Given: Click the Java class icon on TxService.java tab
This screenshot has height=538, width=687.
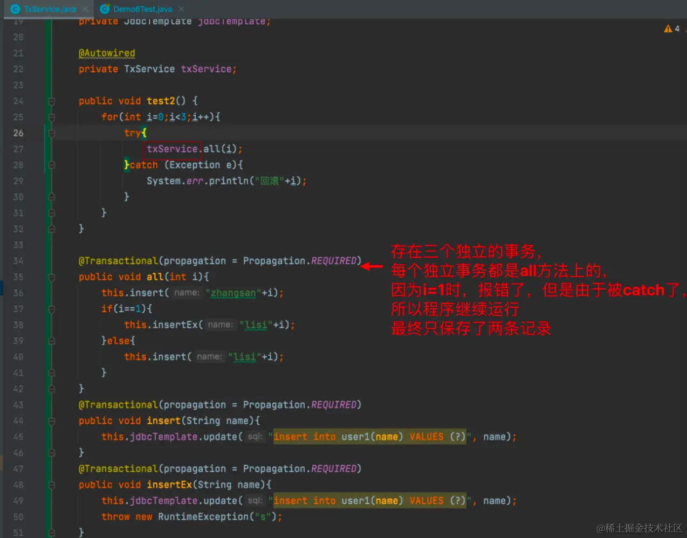Looking at the screenshot, I should (x=15, y=9).
